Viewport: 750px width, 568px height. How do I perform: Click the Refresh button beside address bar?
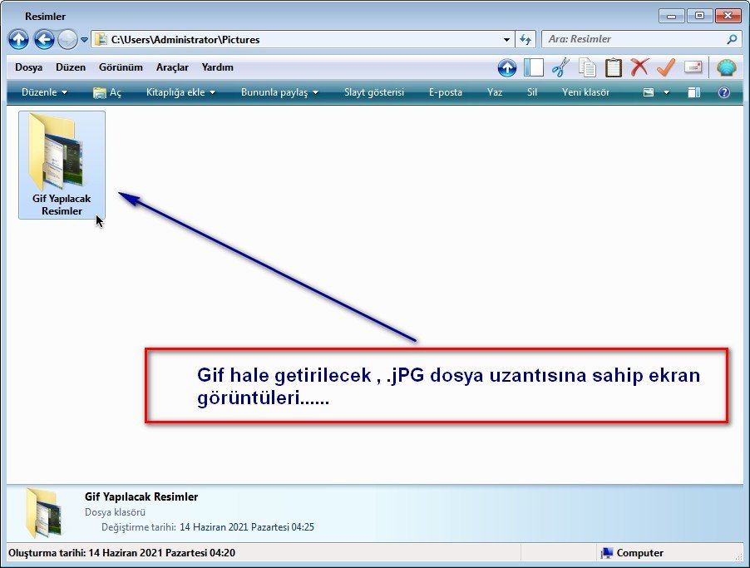525,40
